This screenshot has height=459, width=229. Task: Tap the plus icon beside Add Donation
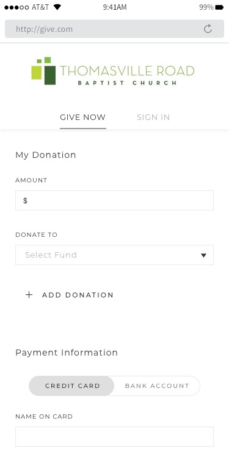click(29, 295)
